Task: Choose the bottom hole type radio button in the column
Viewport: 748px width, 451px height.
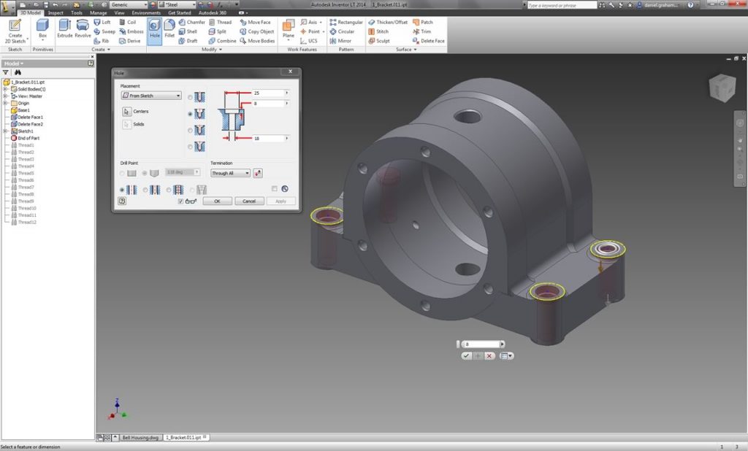Action: (191, 147)
